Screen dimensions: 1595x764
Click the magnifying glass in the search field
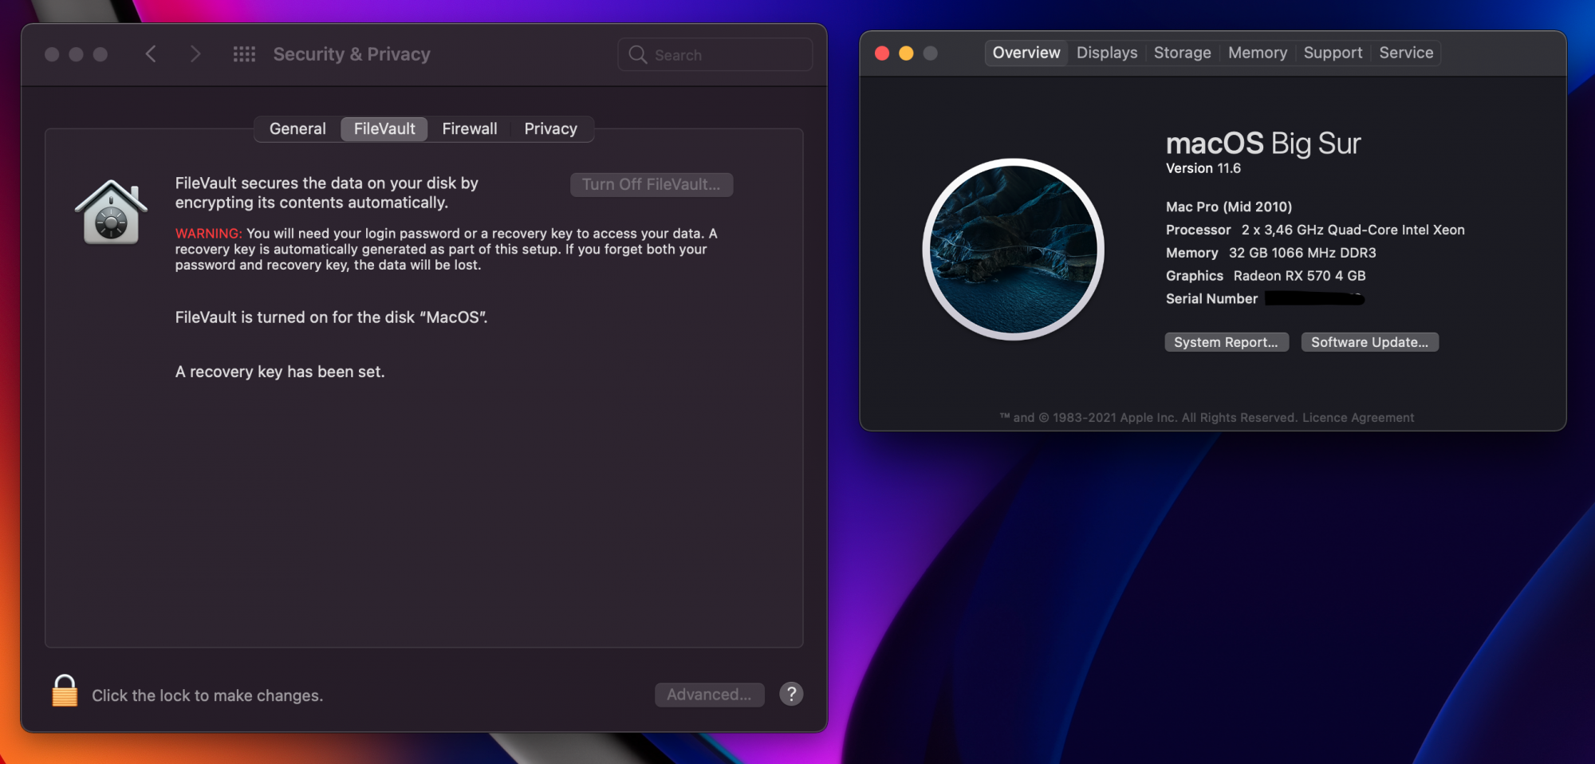637,54
